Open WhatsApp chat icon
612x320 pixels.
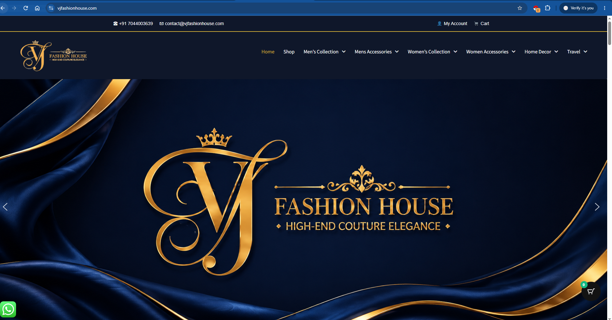pos(8,309)
